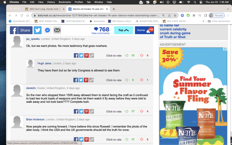The image size is (232, 145).
Task: Share derek2n comment on Facebook
Action: coord(76,112)
